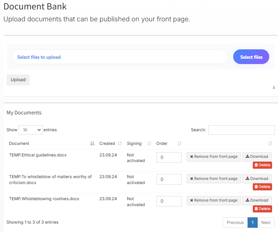Sort table by Order column icon

(x=179, y=143)
